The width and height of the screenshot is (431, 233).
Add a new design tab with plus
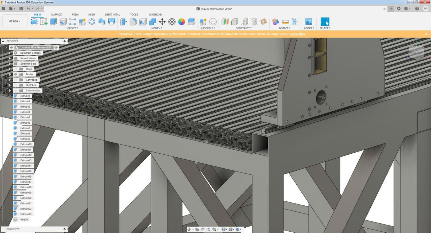(391, 8)
